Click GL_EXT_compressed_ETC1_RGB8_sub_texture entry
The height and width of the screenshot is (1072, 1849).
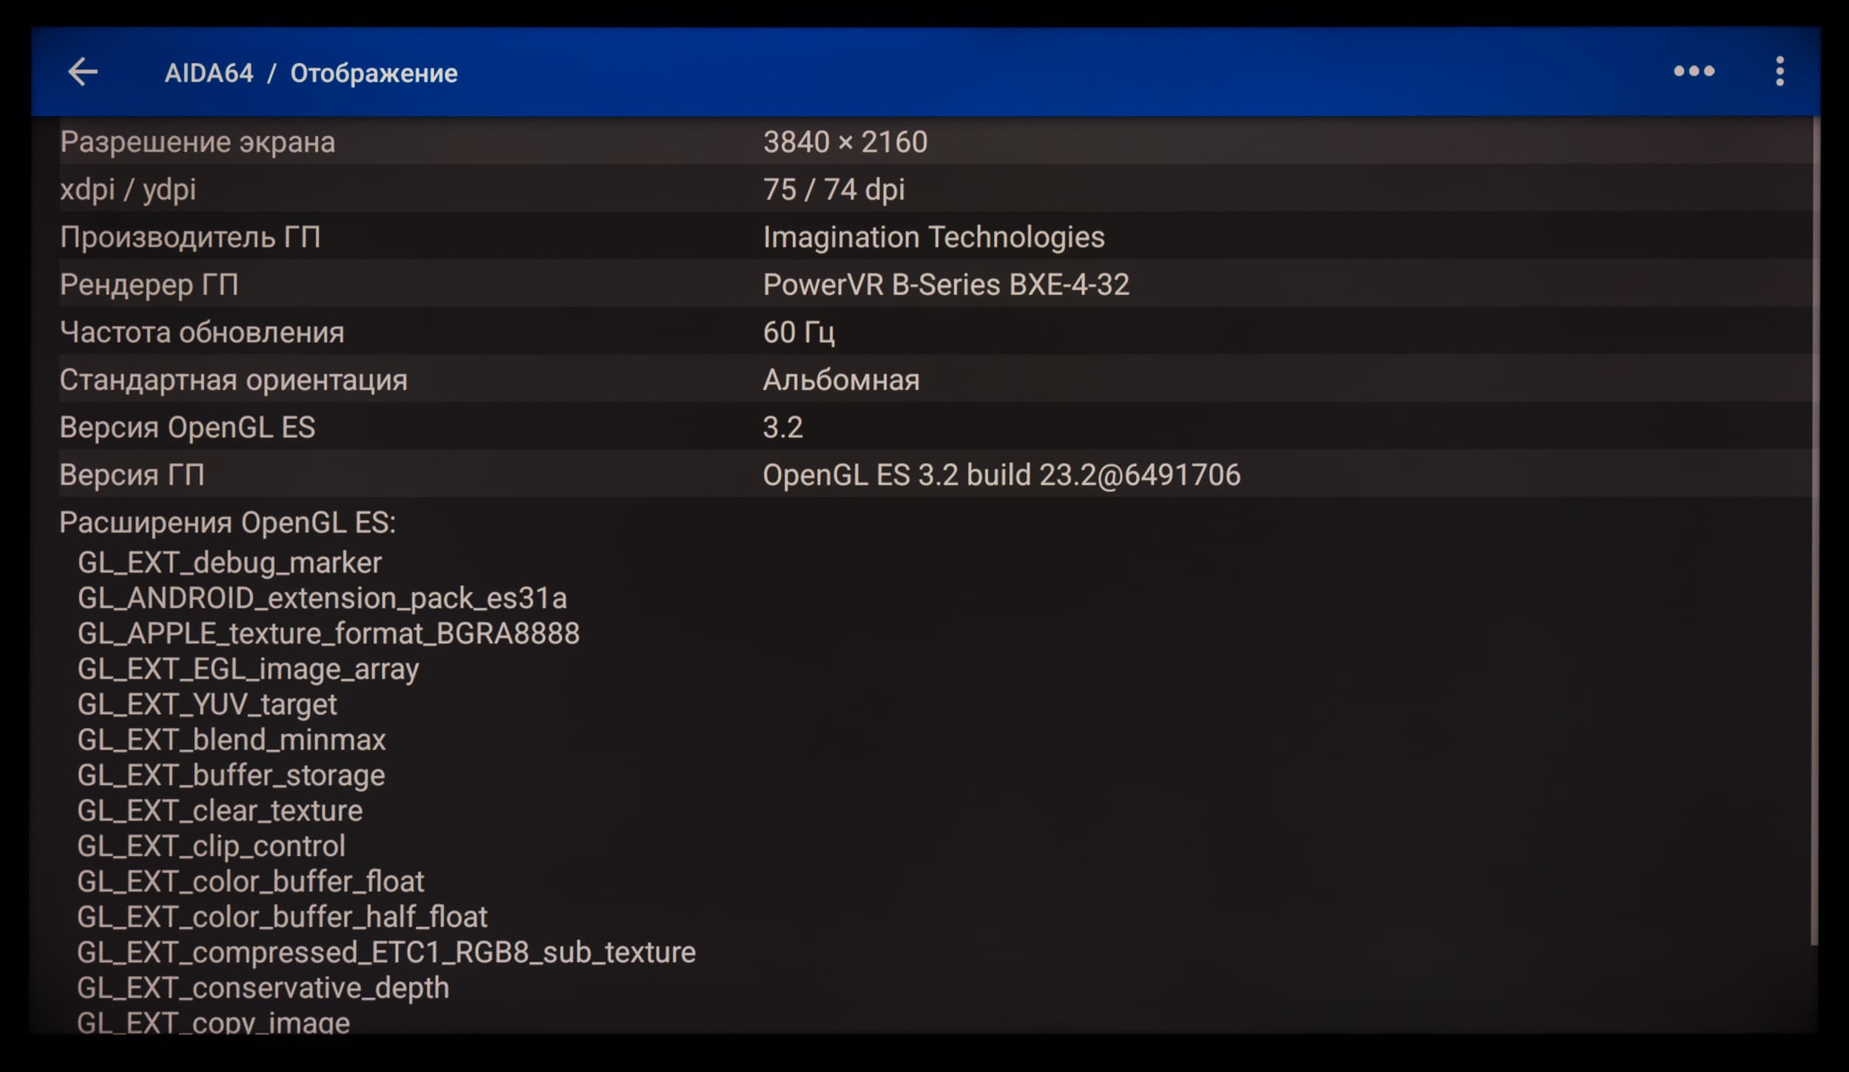386,953
